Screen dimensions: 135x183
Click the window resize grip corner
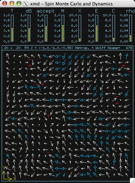point(133,180)
